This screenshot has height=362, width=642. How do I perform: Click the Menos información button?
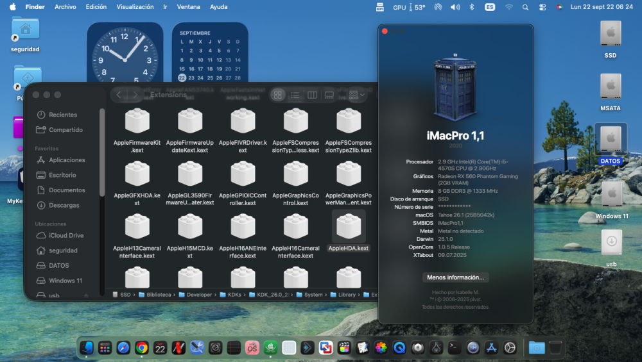point(455,277)
